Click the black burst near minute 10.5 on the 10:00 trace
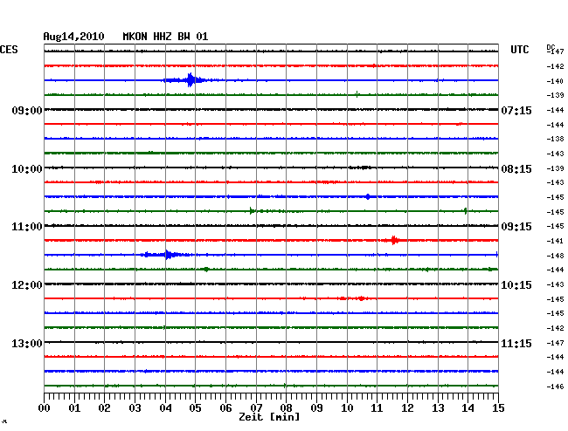Screen dimensions: 568x431 pyautogui.click(x=363, y=168)
